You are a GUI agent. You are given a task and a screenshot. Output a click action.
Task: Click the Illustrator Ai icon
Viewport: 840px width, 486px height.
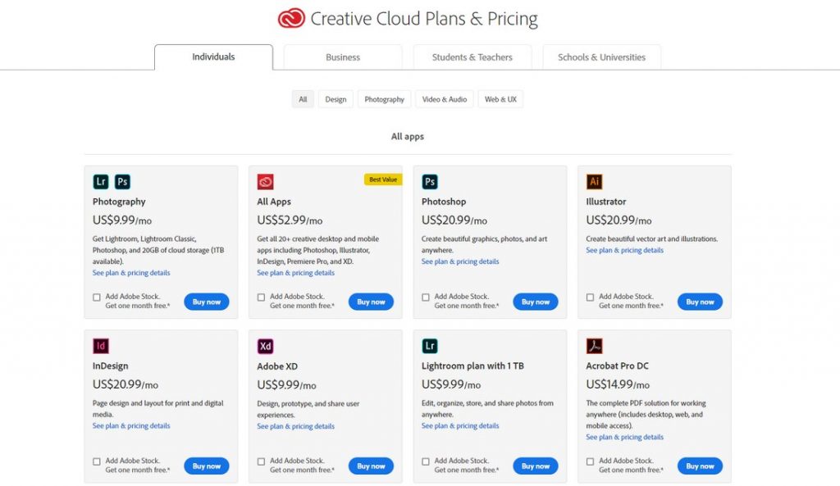point(594,182)
